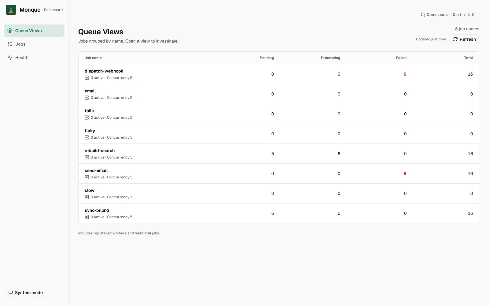The image size is (489, 306).
Task: Click failed count 5 for send-email
Action: click(x=405, y=174)
